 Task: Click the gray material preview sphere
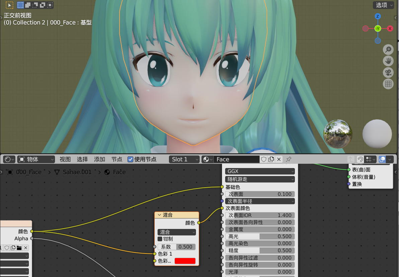coord(377,134)
